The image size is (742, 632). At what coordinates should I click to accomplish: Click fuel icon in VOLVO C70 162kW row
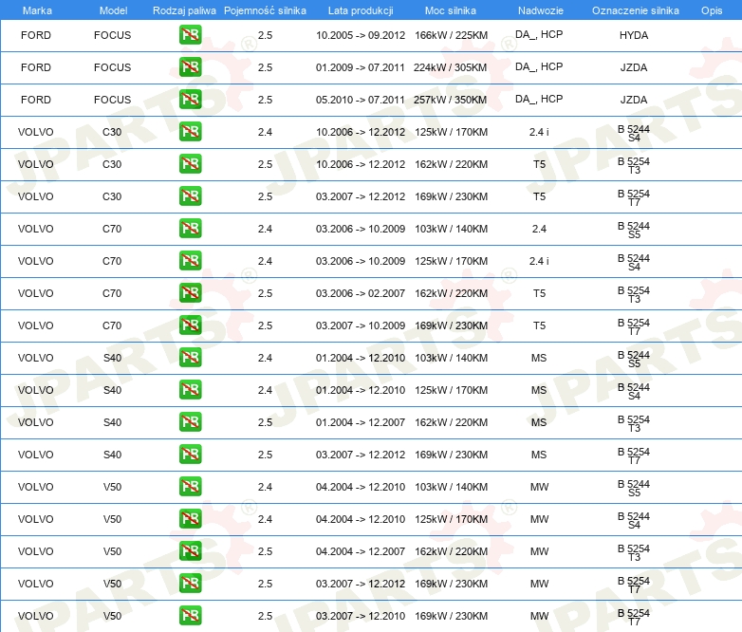[190, 293]
